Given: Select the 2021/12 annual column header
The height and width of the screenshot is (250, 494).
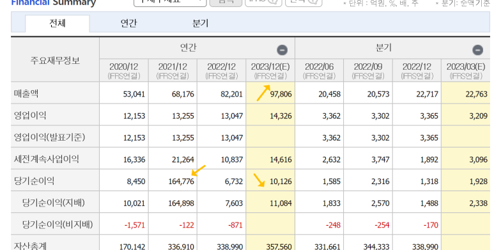Looking at the screenshot, I should (173, 70).
